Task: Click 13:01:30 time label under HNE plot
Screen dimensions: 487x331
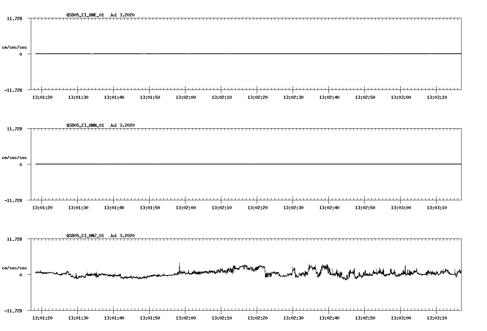Action: pyautogui.click(x=78, y=97)
